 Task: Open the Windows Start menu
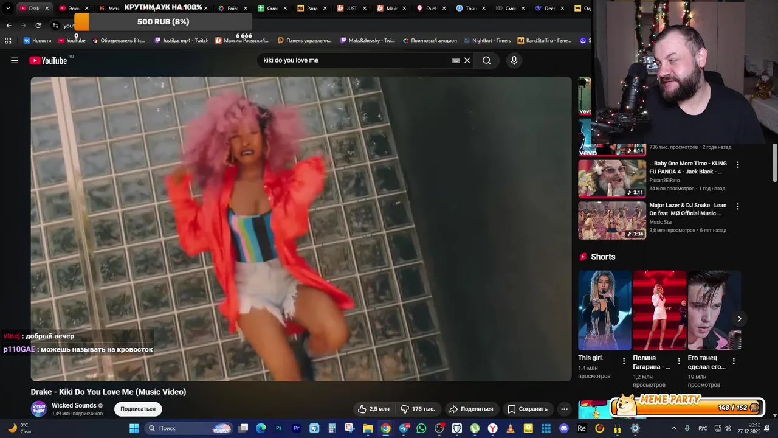[x=134, y=428]
